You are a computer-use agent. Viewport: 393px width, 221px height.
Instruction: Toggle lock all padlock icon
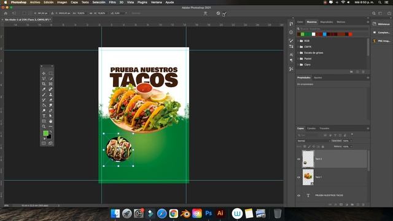tap(323, 147)
